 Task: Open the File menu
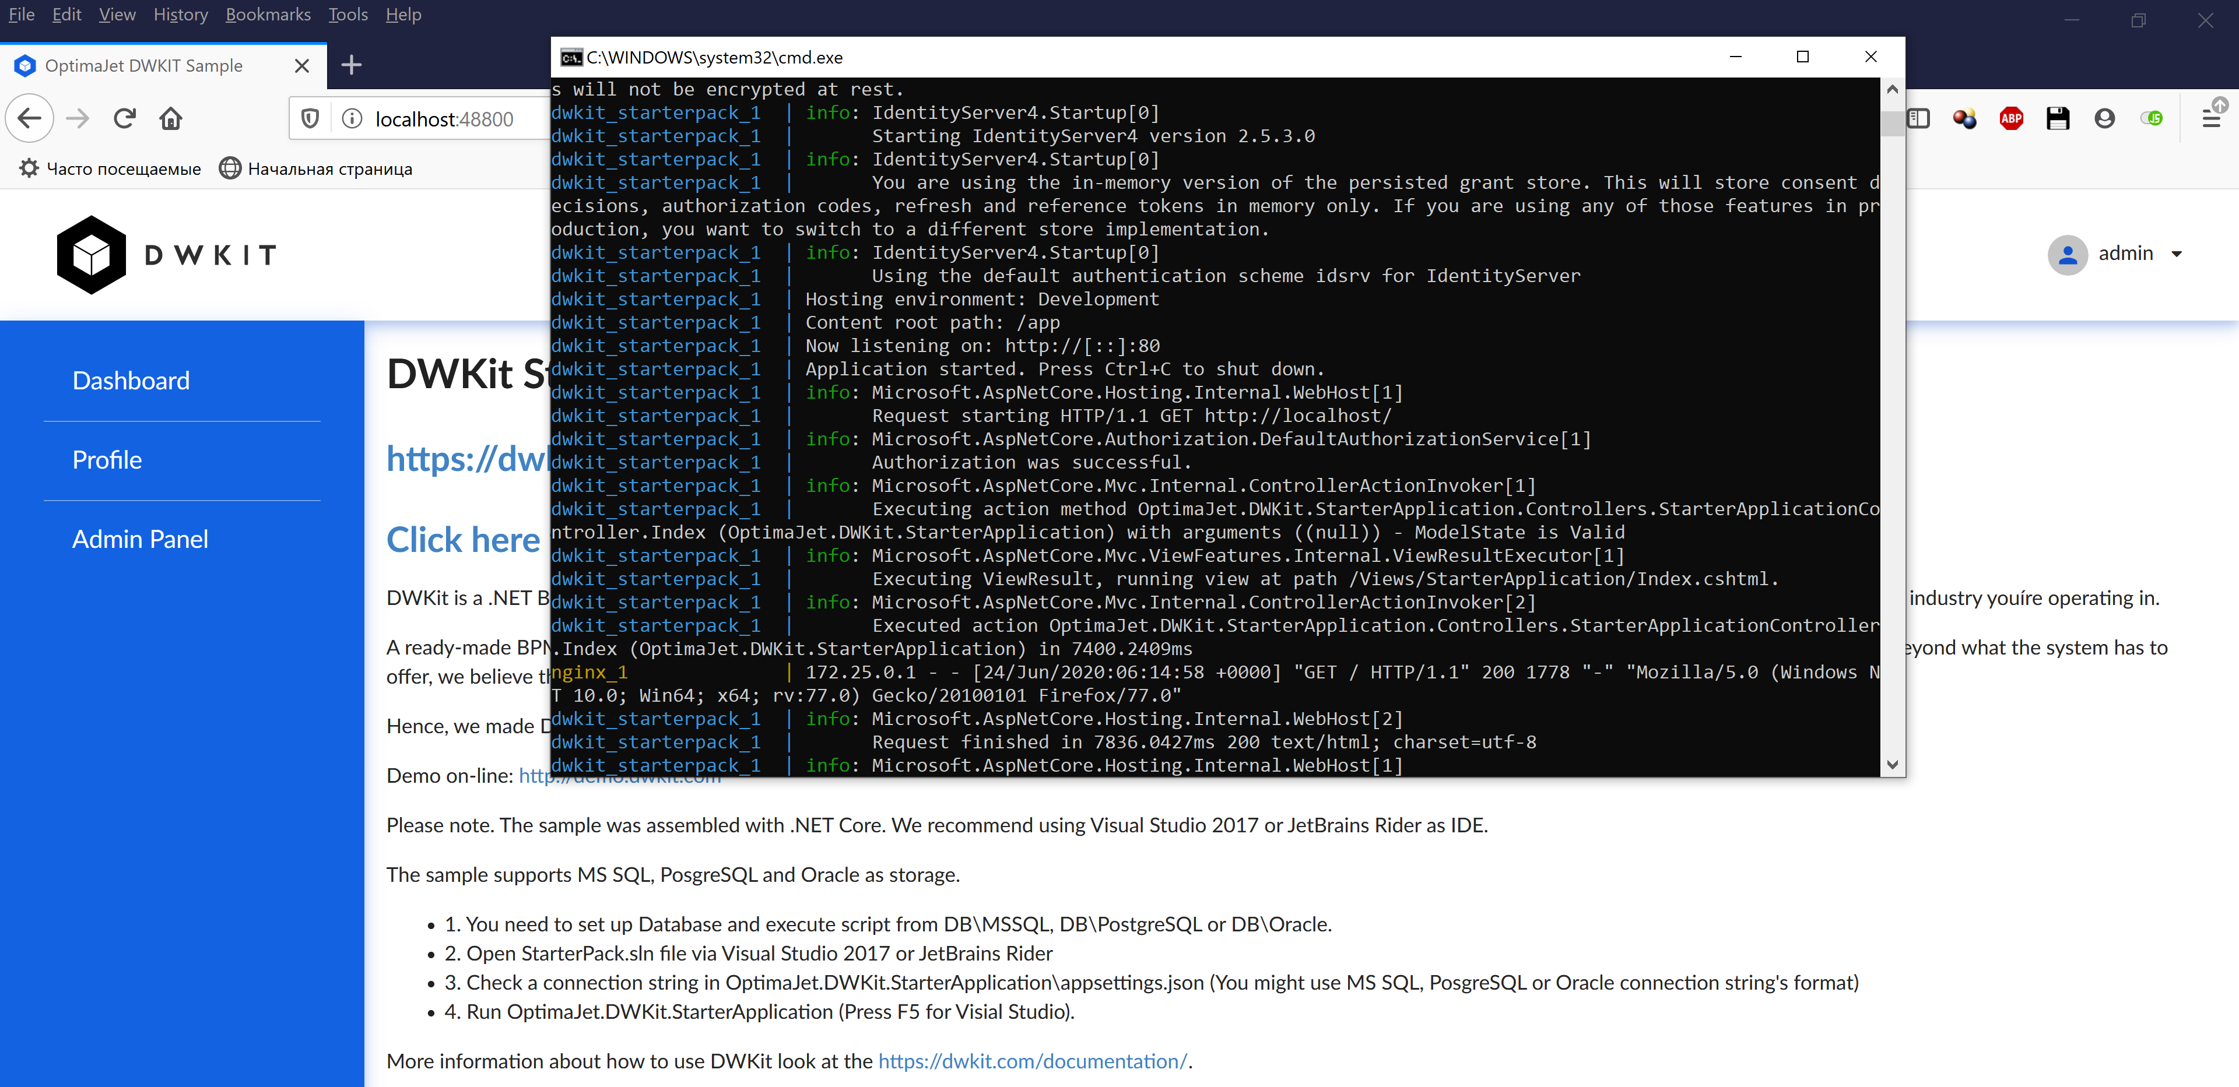point(21,15)
